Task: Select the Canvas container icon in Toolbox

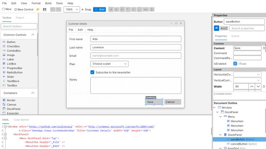Action: pyautogui.click(x=4, y=104)
